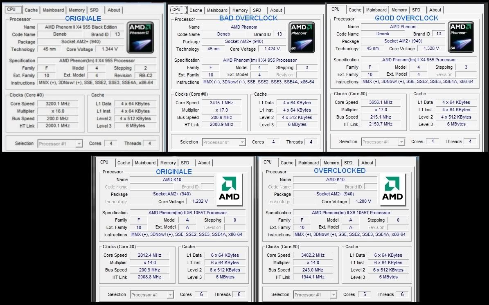The width and height of the screenshot is (489, 305).
Task: Click the HT Link value 2000.1 MHz
Action: click(x=58, y=126)
